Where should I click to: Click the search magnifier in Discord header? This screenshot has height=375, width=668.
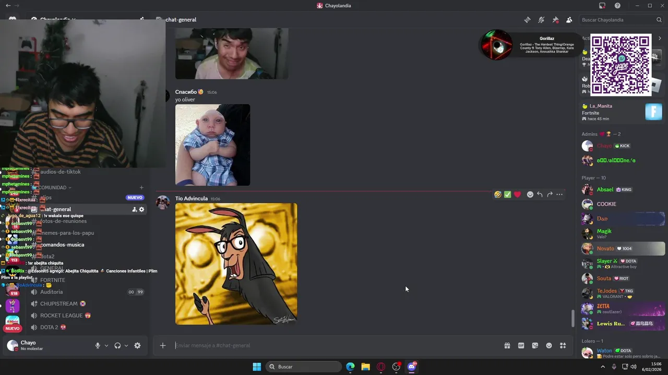point(659,20)
